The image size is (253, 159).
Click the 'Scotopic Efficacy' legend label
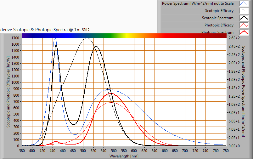[x=219, y=11]
